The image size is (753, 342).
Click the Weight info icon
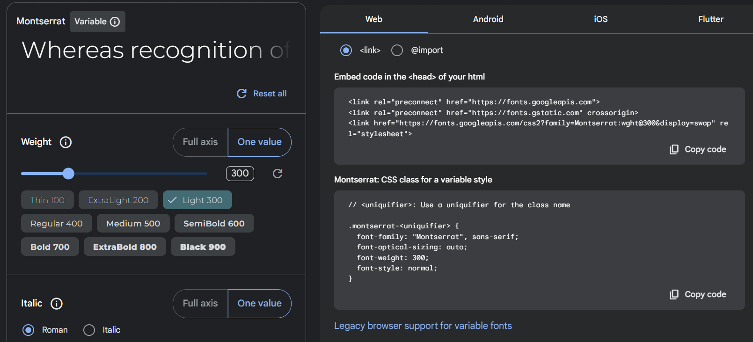tap(66, 142)
